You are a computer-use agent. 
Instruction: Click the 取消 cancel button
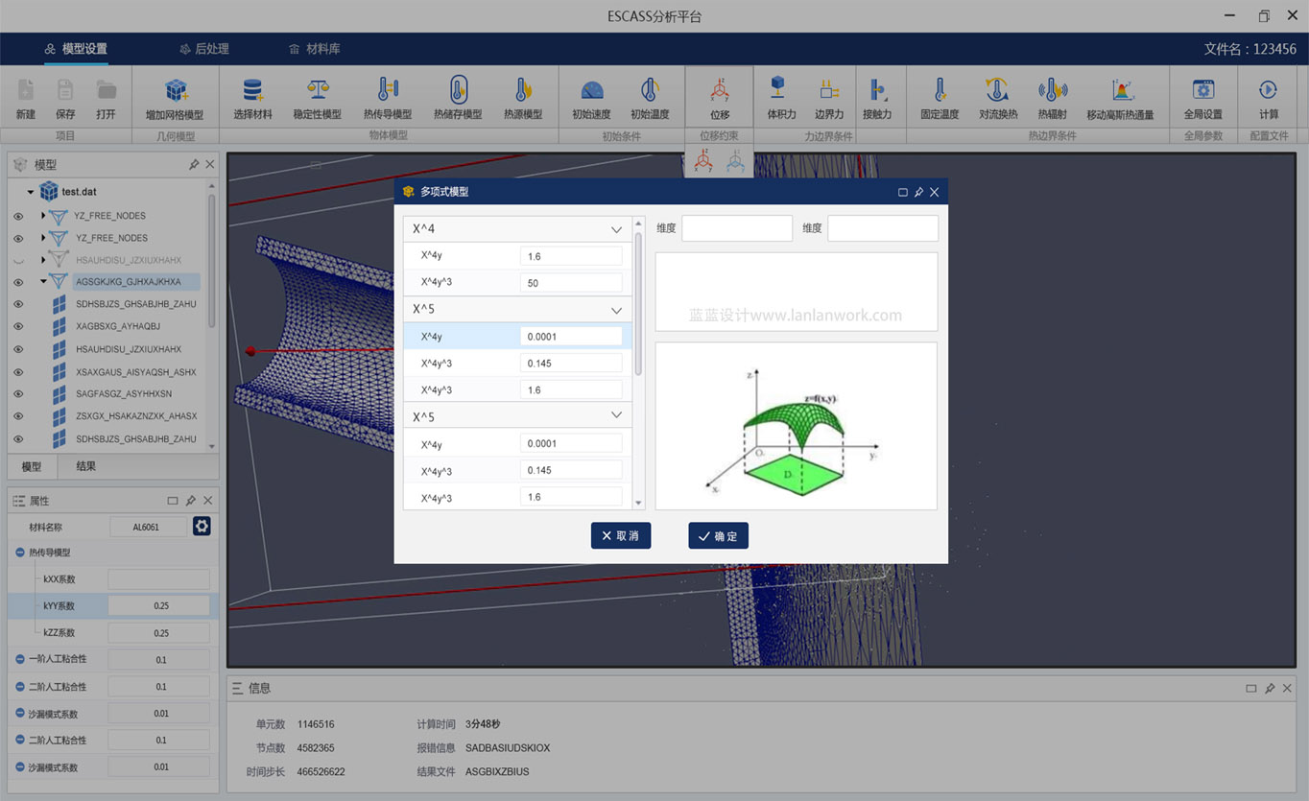[620, 536]
